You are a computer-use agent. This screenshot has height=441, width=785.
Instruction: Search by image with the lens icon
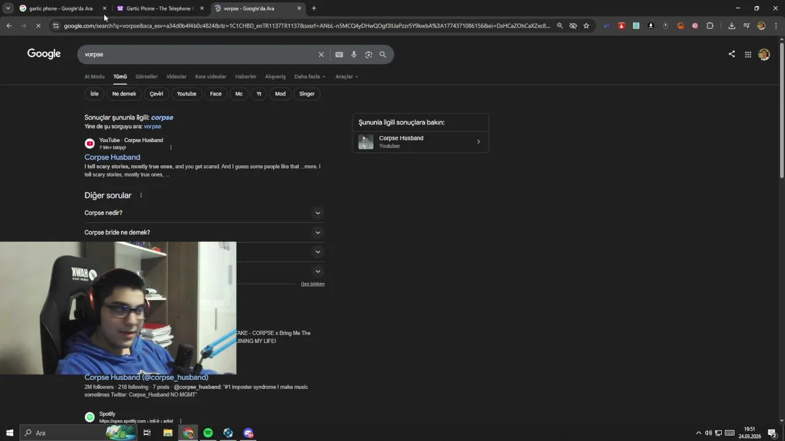(x=369, y=55)
